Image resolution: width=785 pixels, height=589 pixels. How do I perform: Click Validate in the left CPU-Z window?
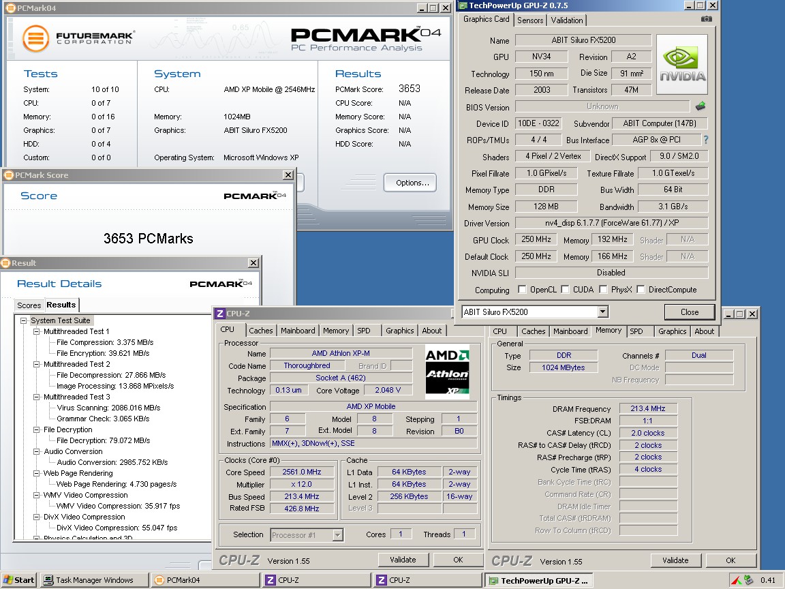coord(403,560)
